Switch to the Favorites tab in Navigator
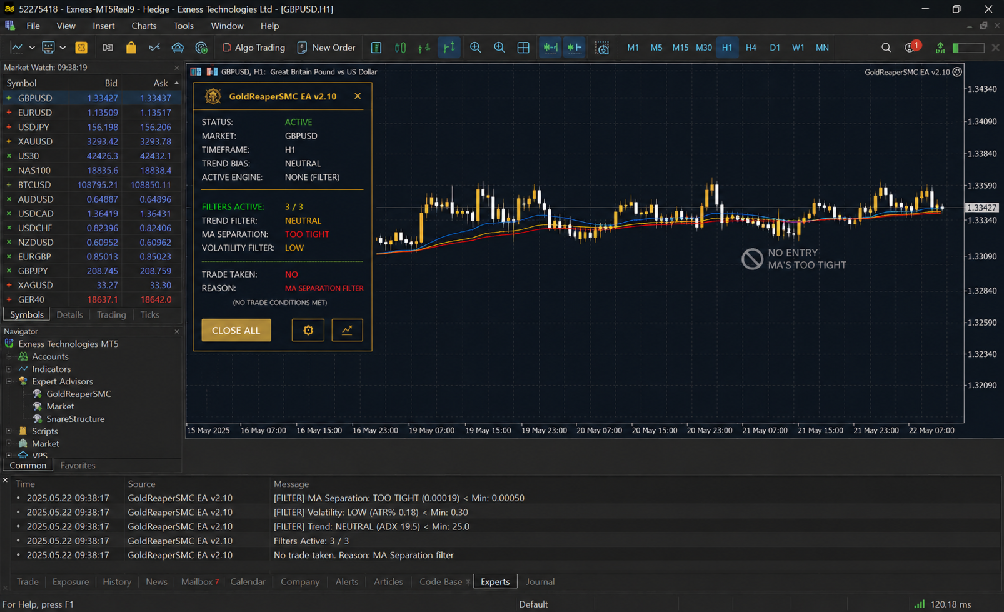Viewport: 1004px width, 612px height. (x=78, y=466)
